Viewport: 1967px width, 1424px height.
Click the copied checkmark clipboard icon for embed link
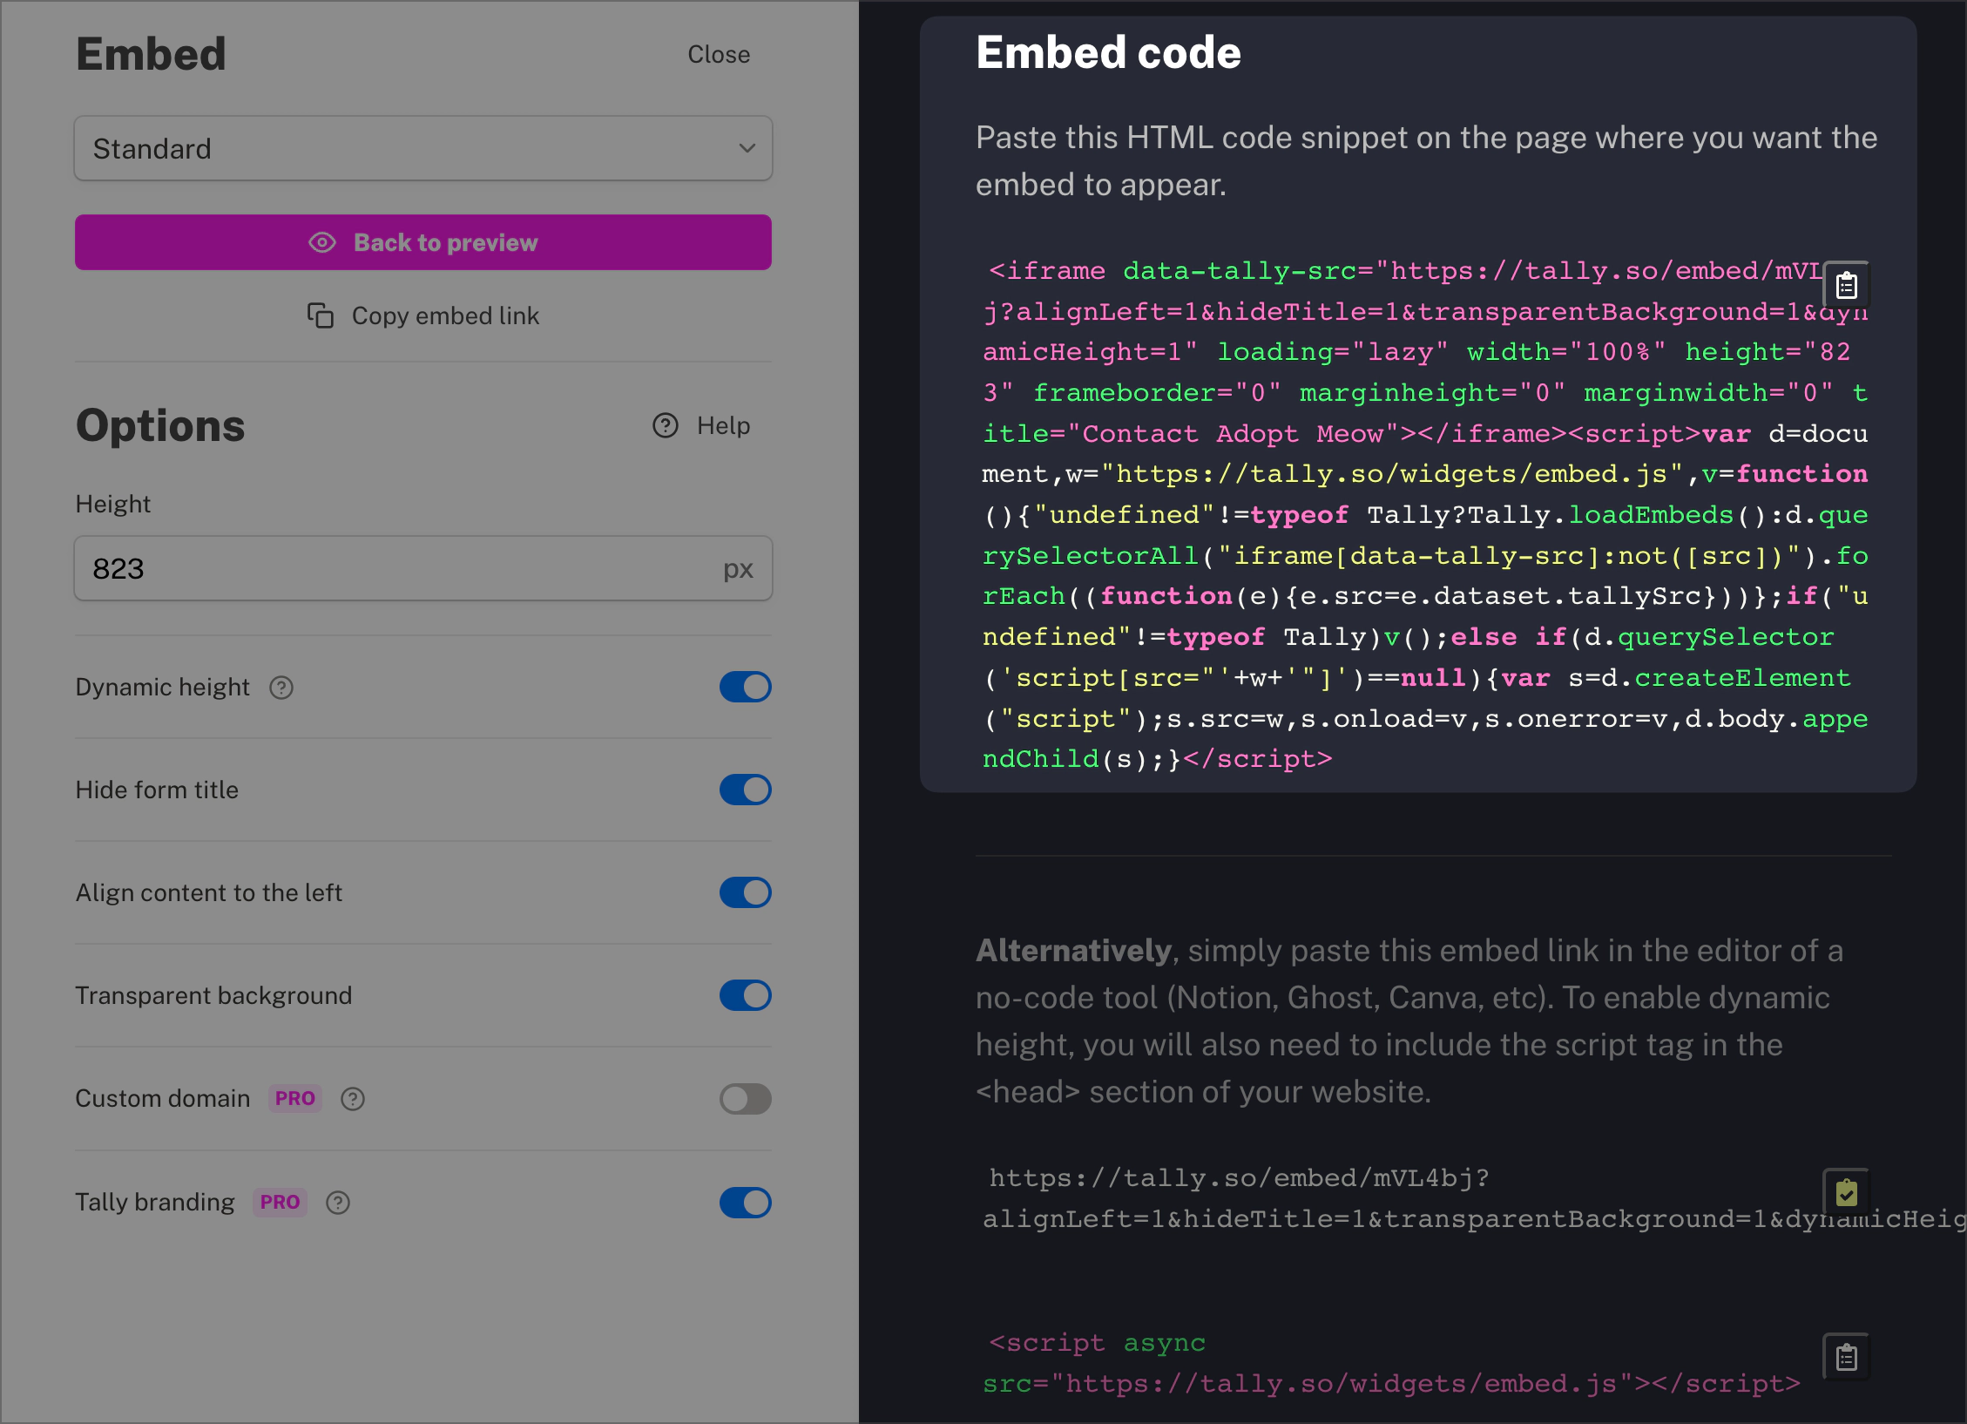click(x=1846, y=1192)
